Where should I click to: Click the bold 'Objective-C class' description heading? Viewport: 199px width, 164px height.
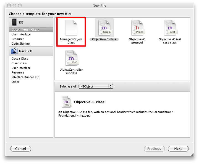[89, 102]
